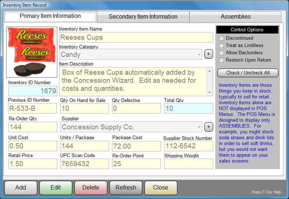Click the Control Options header
289x199 pixels.
point(247,30)
